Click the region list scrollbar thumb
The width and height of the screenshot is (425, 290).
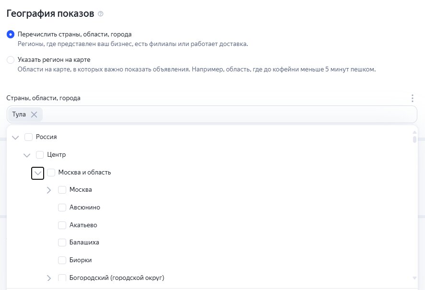tap(414, 139)
